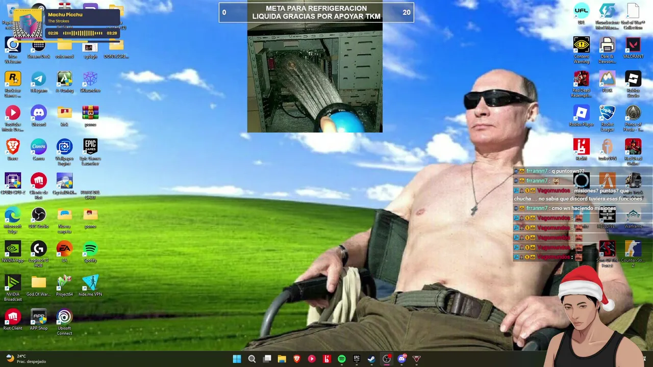The image size is (653, 367).
Task: Launch the CPUID CPU-Z shortcut
Action: 13,185
